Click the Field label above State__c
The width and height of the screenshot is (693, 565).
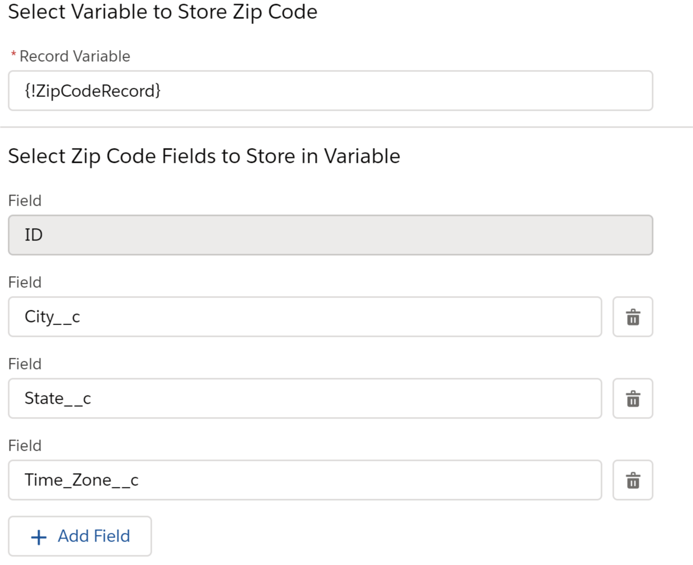25,364
